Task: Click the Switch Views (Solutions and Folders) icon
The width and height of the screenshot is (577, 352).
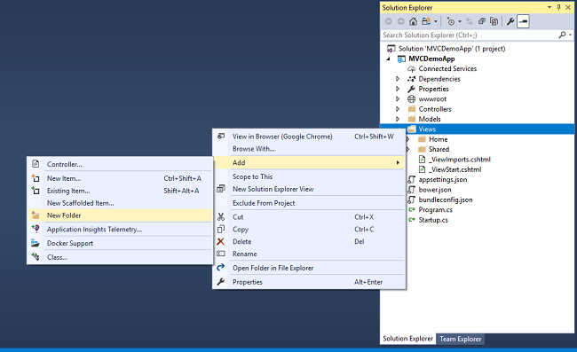Action: click(x=426, y=21)
